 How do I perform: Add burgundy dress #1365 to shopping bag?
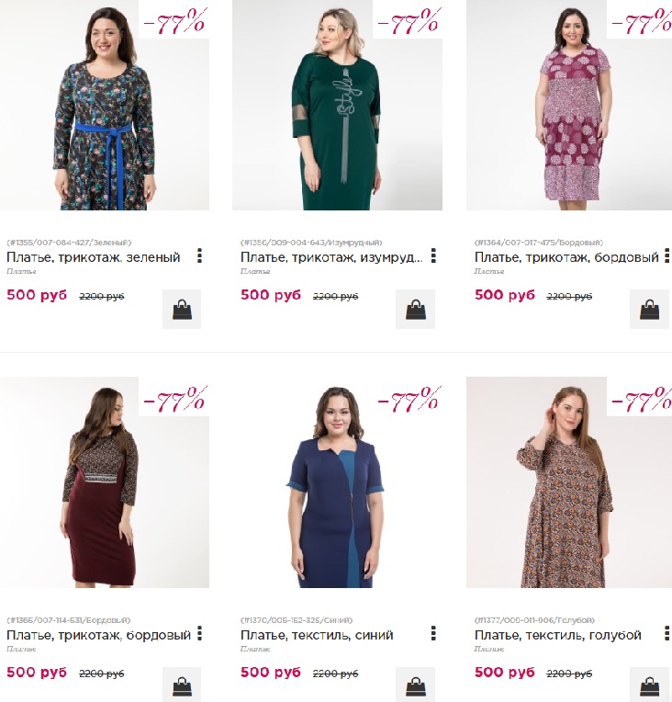(182, 686)
